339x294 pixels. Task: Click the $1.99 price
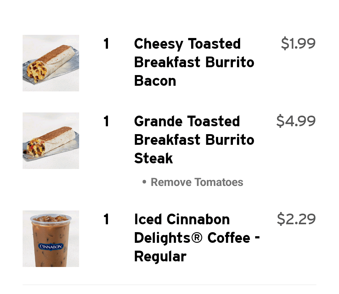tap(298, 43)
